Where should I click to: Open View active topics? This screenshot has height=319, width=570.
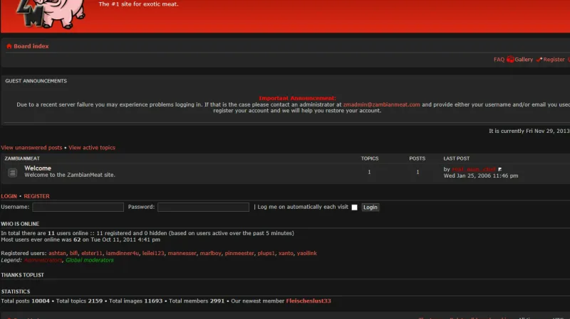point(92,148)
